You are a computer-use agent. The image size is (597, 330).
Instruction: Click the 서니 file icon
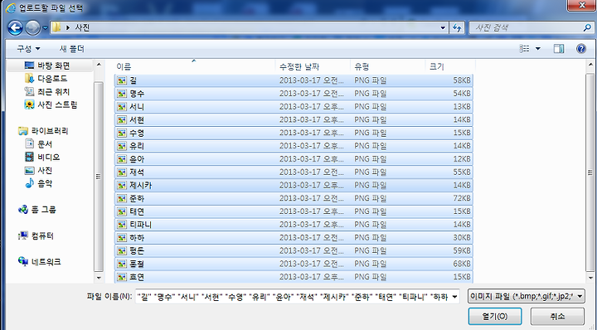tap(121, 107)
